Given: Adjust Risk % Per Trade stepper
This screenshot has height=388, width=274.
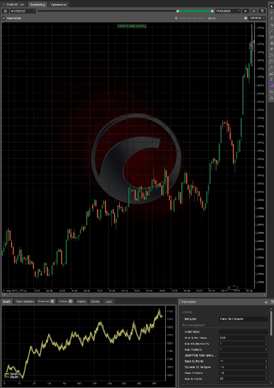Looking at the screenshot, I should point(266,338).
